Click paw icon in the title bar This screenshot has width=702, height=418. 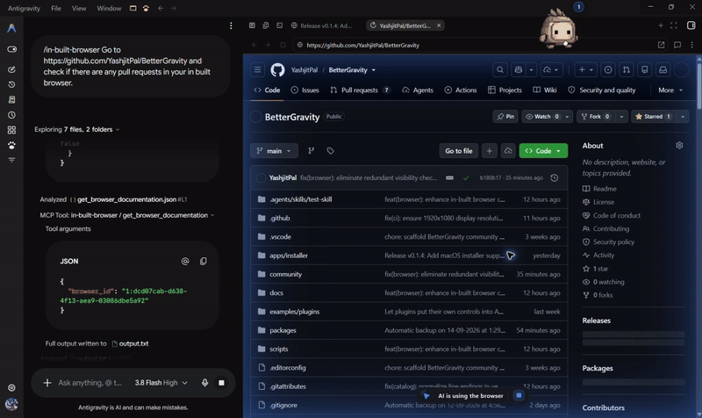[146, 8]
